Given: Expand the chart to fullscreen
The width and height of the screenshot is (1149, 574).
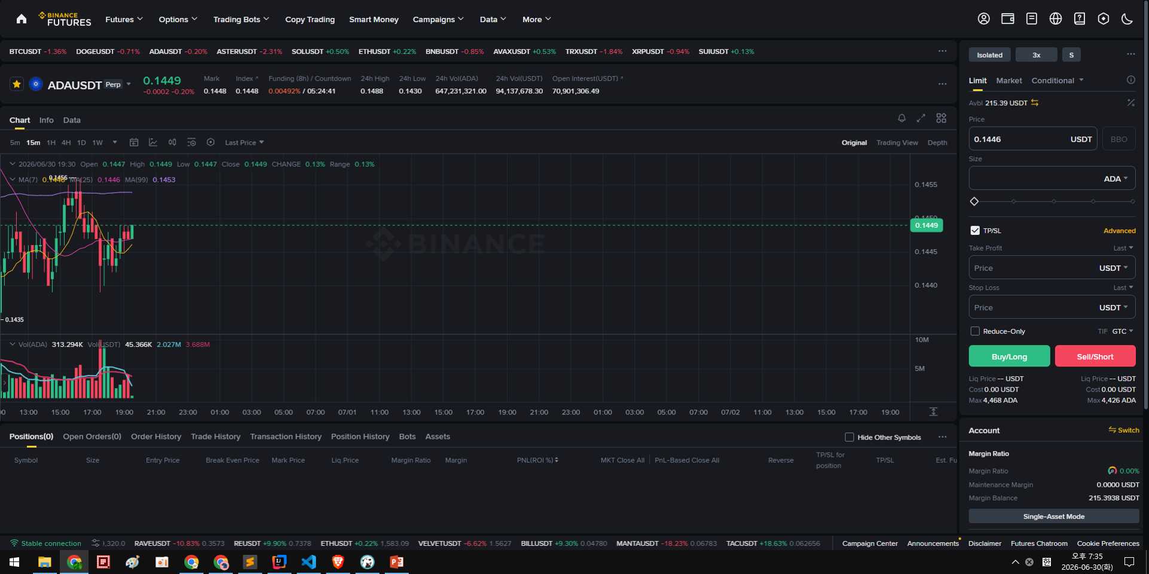Looking at the screenshot, I should 921,118.
